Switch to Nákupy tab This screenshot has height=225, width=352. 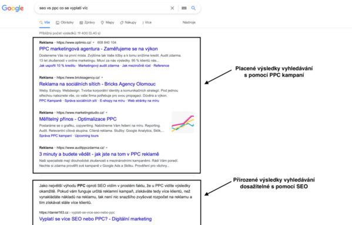tap(128, 22)
